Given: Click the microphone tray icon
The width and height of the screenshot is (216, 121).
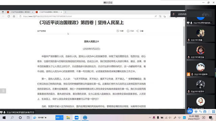Looking at the screenshot, I should [158, 118].
